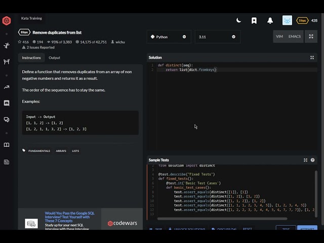
Task: Open the Blog news sidebar icon
Action: tap(7, 162)
